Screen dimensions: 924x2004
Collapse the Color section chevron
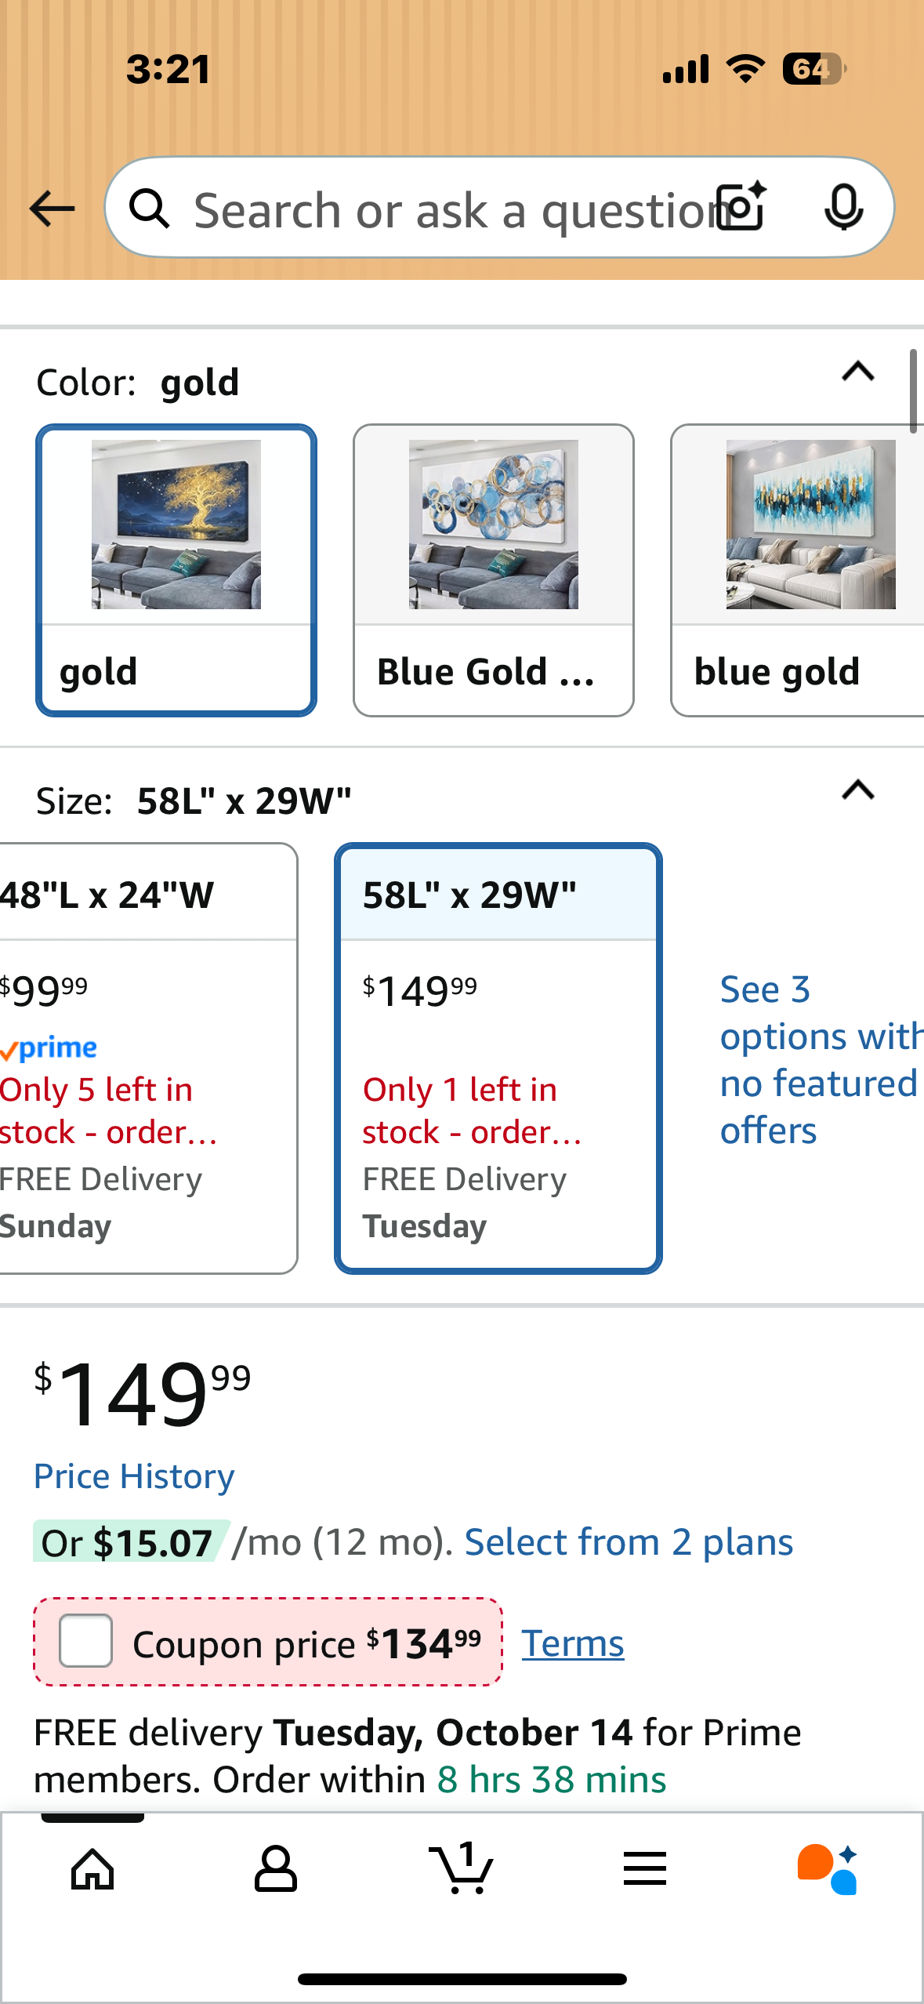(x=857, y=372)
